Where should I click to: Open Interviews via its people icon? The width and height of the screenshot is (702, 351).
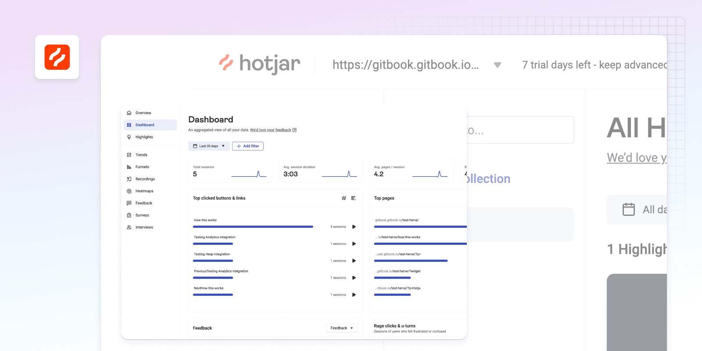point(129,227)
